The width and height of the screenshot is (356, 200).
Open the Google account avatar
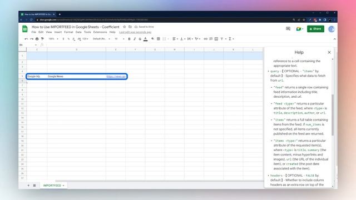click(x=332, y=29)
